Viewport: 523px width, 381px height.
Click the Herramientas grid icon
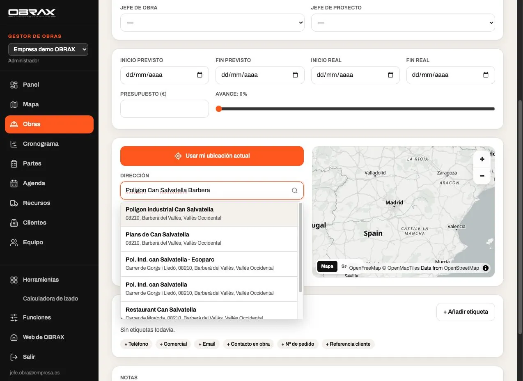[x=14, y=280]
